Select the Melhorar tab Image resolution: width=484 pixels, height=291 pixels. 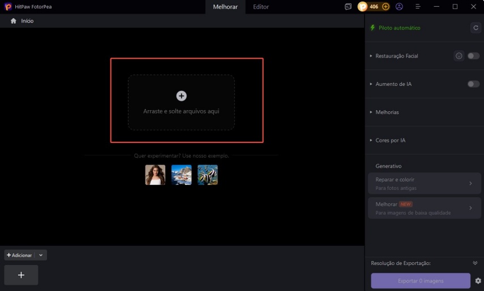[x=225, y=7]
